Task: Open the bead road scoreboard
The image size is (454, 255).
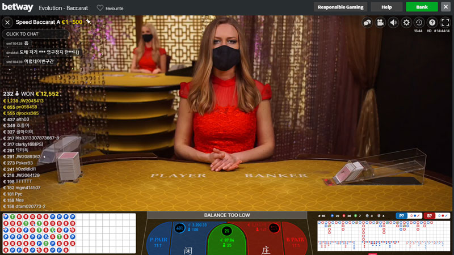Action: point(69,233)
